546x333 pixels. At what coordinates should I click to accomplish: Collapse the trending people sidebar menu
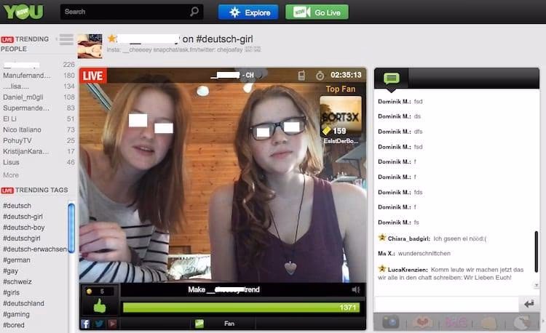(66, 40)
